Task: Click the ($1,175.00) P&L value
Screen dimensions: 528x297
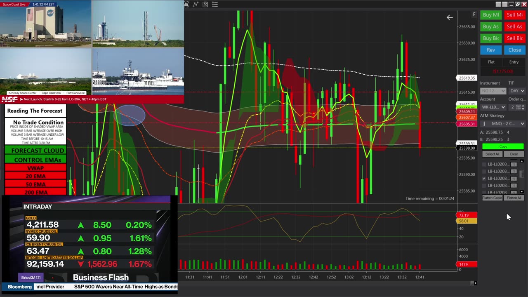Action: pyautogui.click(x=503, y=71)
